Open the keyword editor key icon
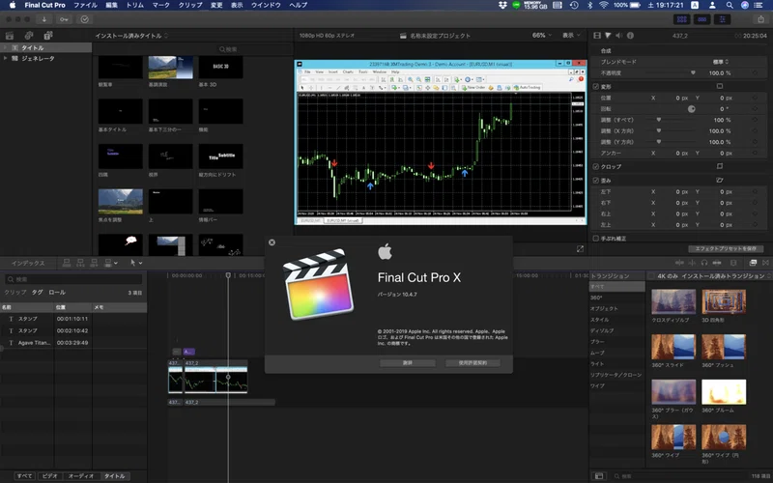Image resolution: width=773 pixels, height=483 pixels. [64, 19]
